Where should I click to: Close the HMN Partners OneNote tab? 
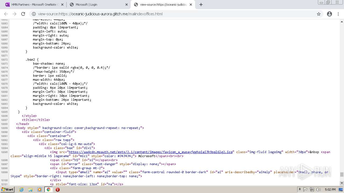(62, 5)
